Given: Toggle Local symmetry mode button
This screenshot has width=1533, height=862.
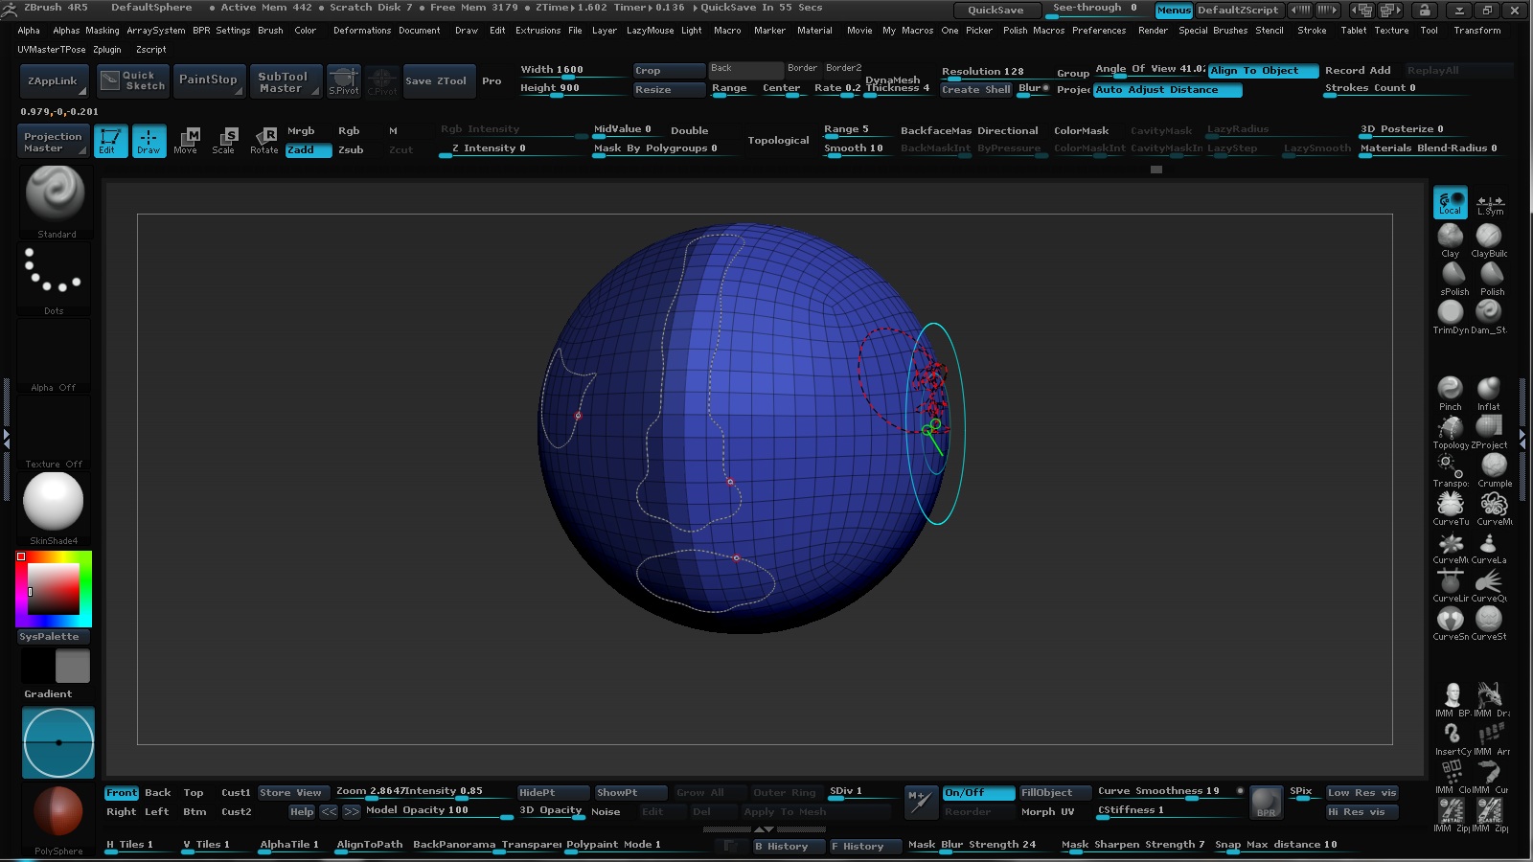Looking at the screenshot, I should point(1450,202).
